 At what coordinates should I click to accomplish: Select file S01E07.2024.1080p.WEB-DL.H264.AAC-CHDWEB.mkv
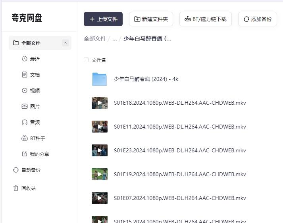pos(180,198)
